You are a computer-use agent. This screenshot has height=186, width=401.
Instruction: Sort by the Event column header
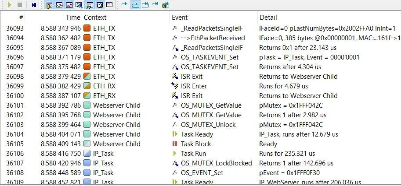coord(180,18)
